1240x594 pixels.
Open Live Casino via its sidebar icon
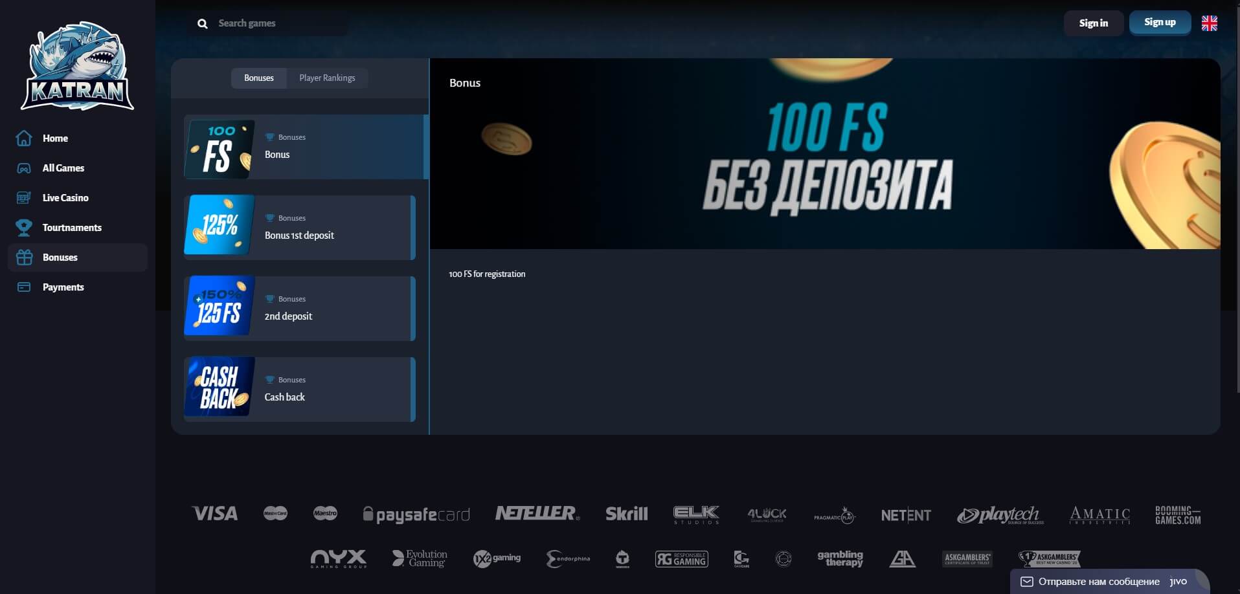point(24,198)
